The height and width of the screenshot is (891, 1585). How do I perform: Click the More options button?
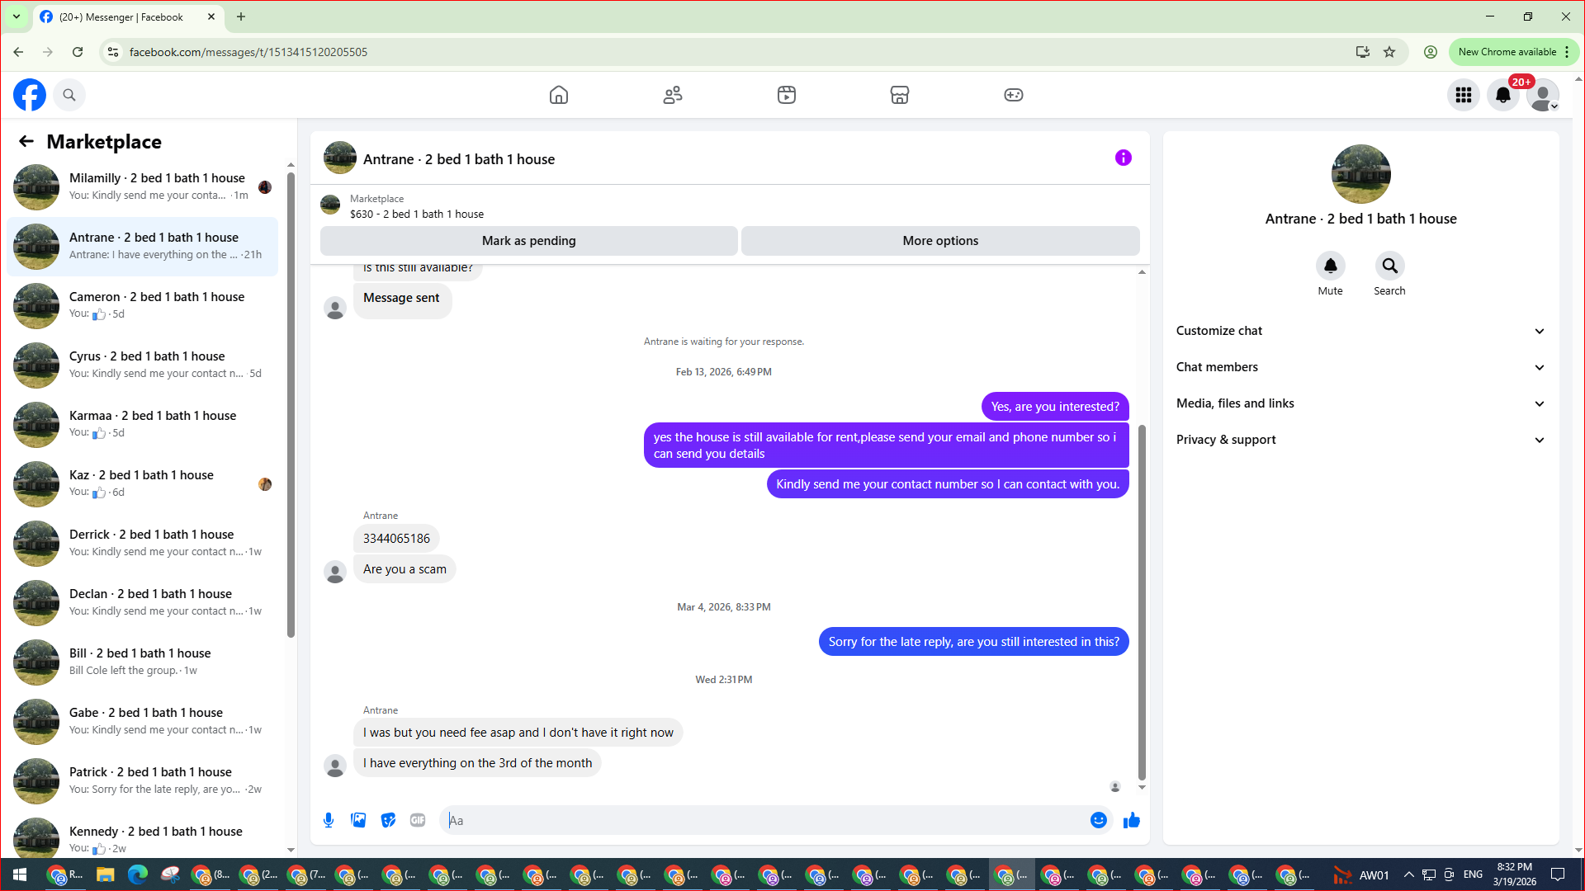[x=940, y=241]
